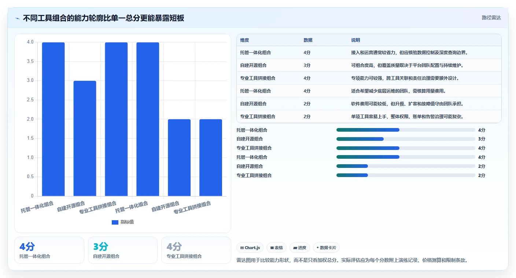The width and height of the screenshot is (516, 278).
Task: Toggle the 指标值 legend item below the chart
Action: click(123, 222)
